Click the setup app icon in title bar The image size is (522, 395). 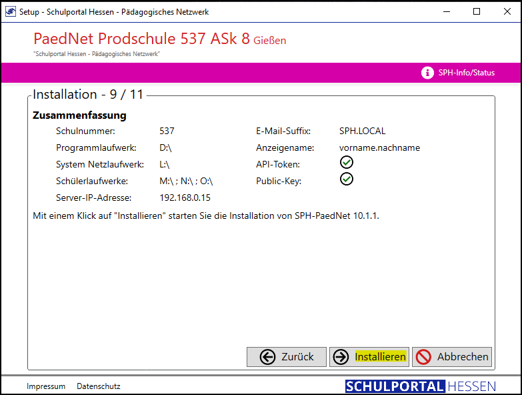[10, 11]
